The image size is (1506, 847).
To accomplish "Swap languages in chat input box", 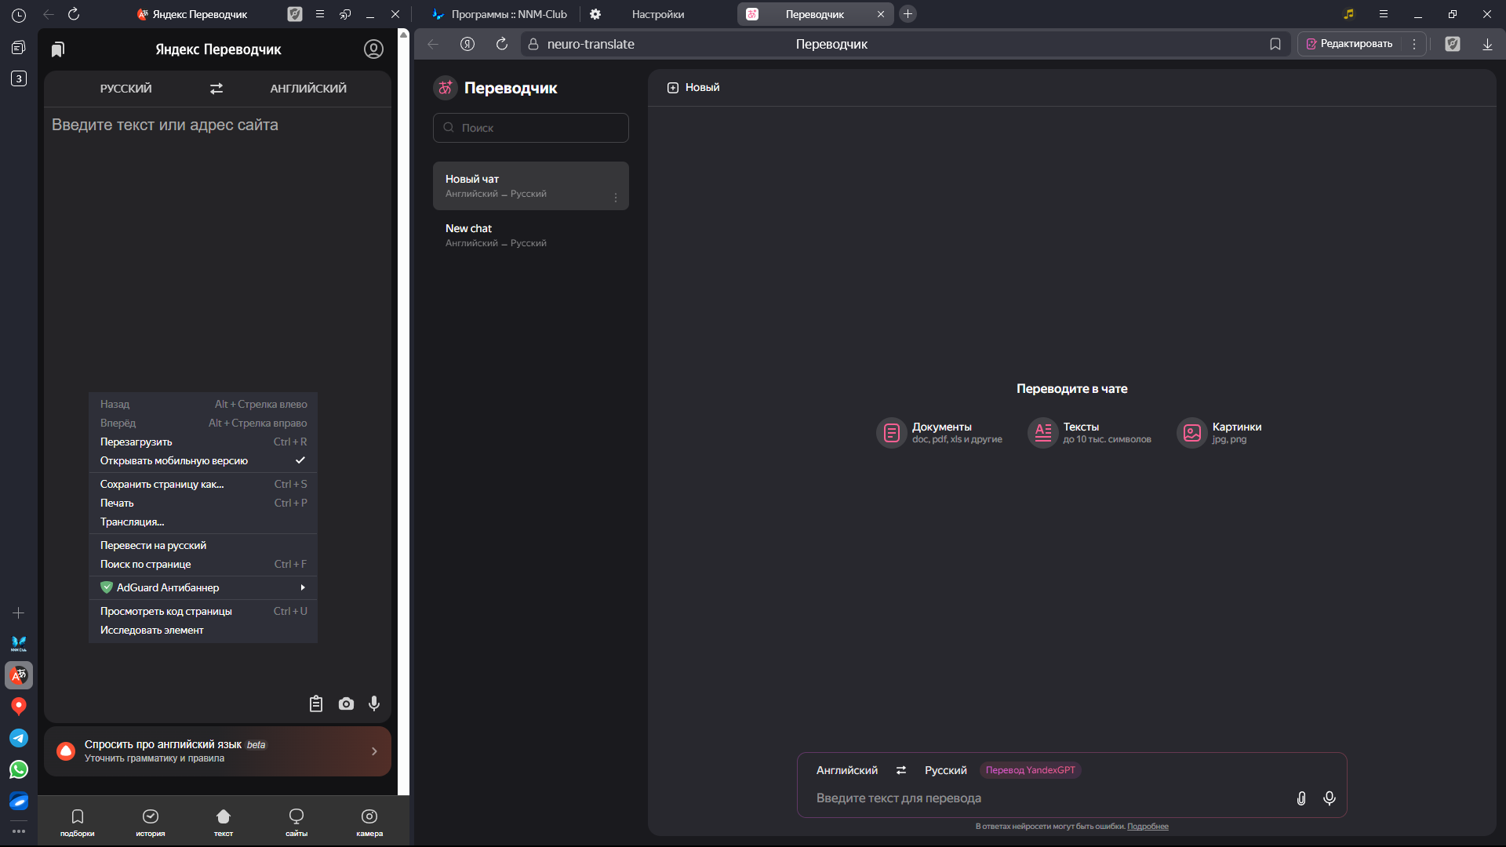I will click(901, 770).
